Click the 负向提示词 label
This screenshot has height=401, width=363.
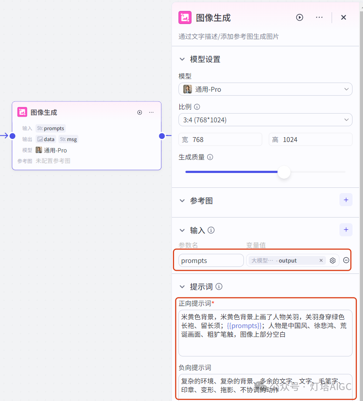195,367
